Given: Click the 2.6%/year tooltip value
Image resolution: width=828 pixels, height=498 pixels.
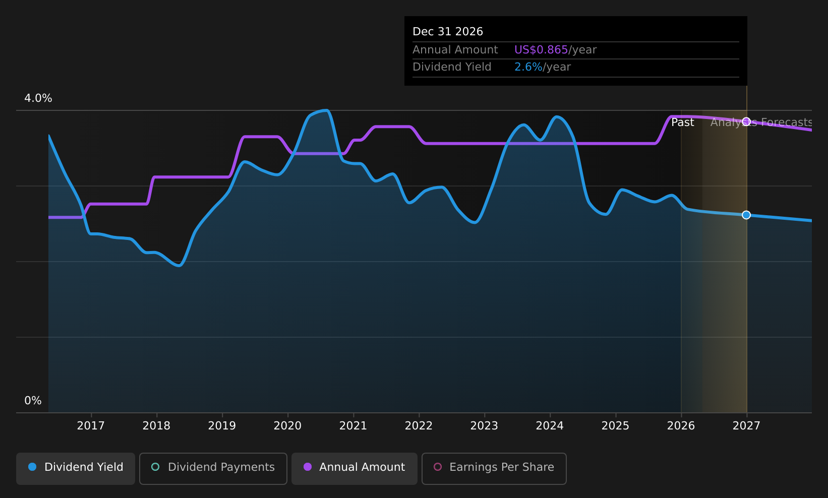Looking at the screenshot, I should click(x=543, y=67).
